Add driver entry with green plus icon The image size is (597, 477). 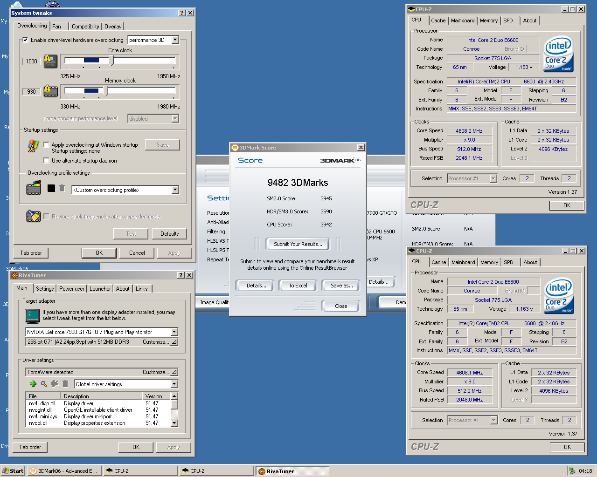[33, 384]
